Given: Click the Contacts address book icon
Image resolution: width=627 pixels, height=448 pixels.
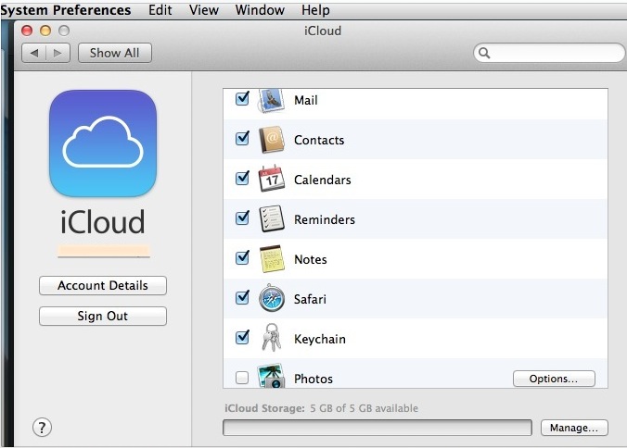Looking at the screenshot, I should [x=272, y=140].
